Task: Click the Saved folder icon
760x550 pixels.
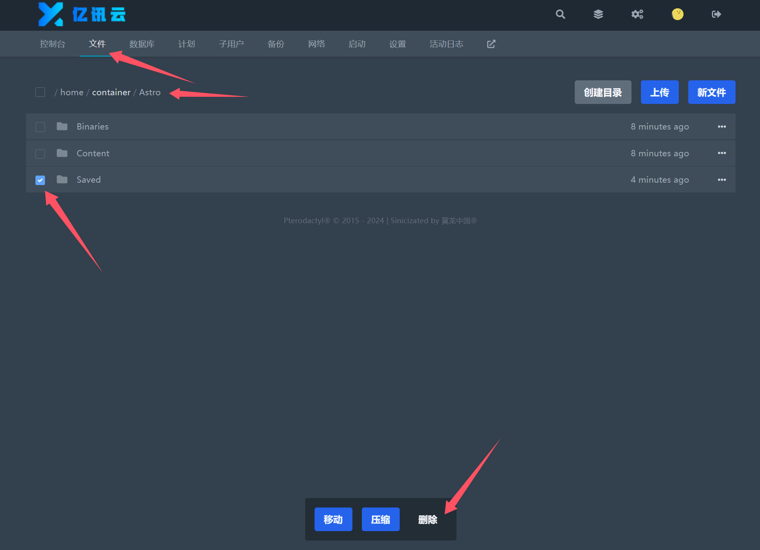Action: pos(62,180)
